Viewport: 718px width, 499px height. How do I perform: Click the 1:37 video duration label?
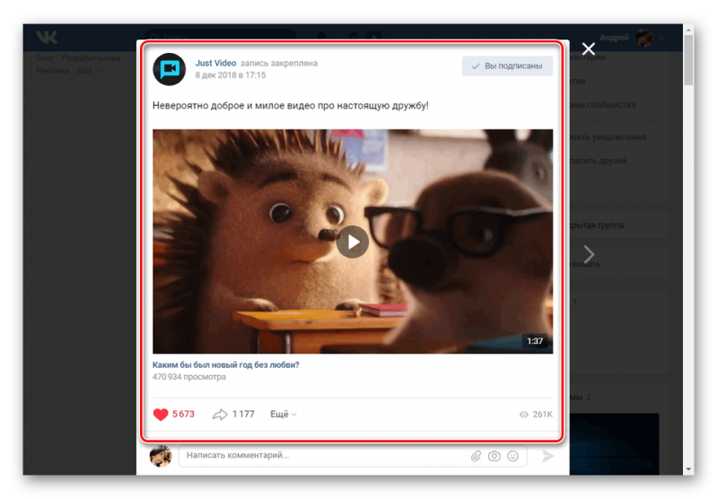point(534,341)
